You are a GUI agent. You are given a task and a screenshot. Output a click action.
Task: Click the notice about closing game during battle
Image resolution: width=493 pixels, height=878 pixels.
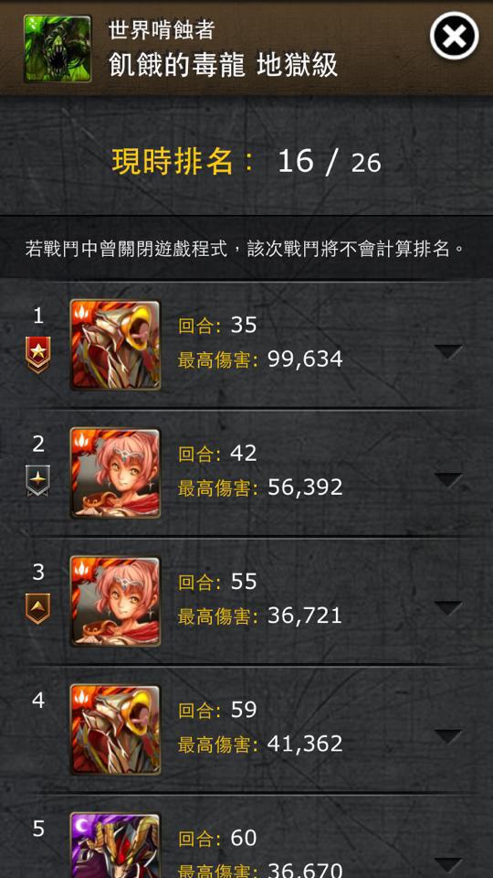[246, 248]
